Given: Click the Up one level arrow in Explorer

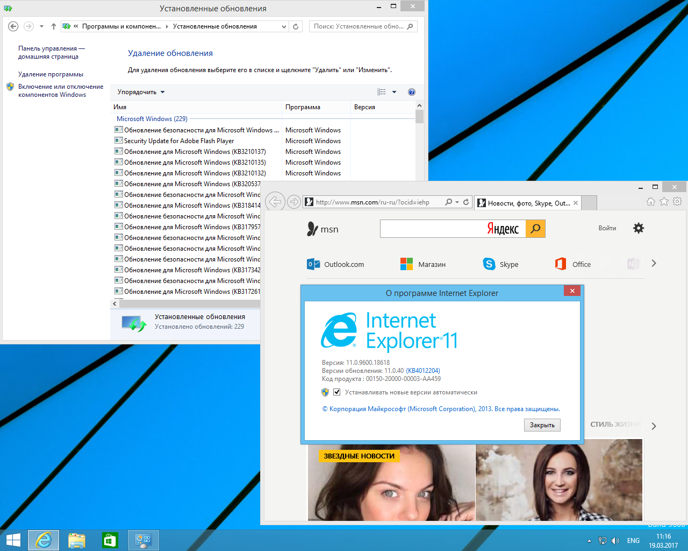Looking at the screenshot, I should point(54,26).
